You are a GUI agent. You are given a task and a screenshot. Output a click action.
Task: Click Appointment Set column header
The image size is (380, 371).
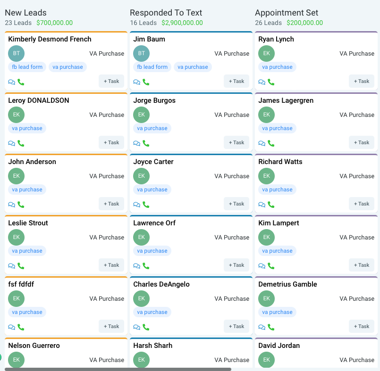[x=287, y=13]
